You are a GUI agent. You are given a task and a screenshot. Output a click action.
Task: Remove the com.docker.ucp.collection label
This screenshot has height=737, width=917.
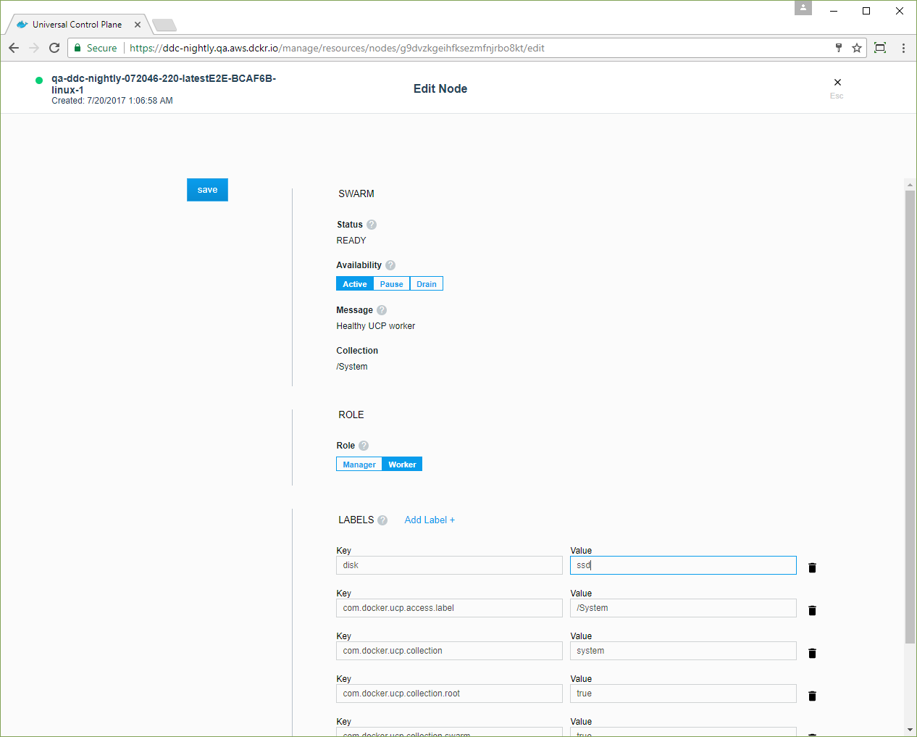click(812, 653)
